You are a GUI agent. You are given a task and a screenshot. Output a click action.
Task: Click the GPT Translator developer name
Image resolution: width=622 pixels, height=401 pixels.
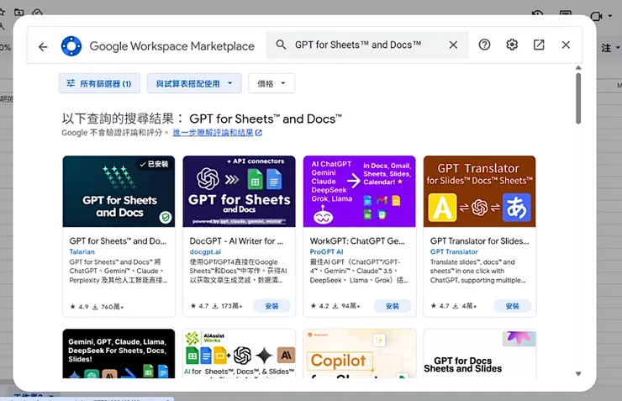tap(454, 251)
